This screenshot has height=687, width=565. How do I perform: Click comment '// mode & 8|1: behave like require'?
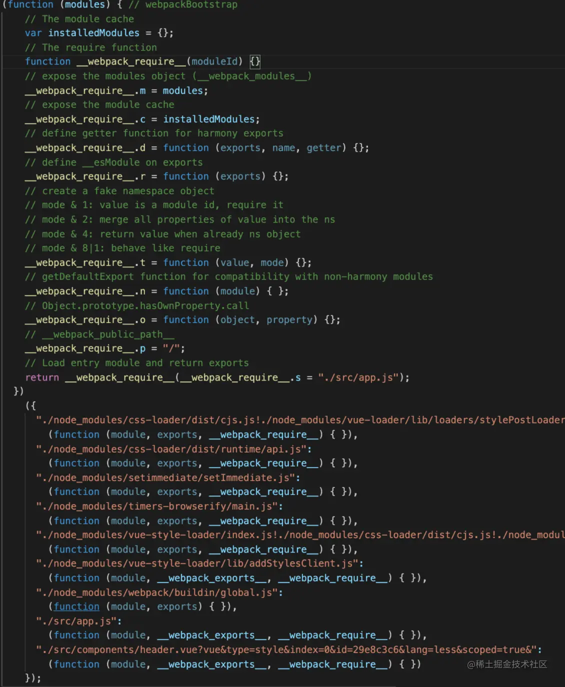122,248
